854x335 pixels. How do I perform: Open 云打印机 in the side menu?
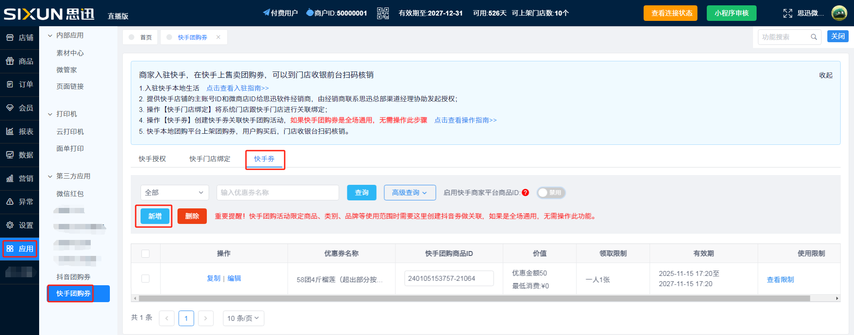70,132
